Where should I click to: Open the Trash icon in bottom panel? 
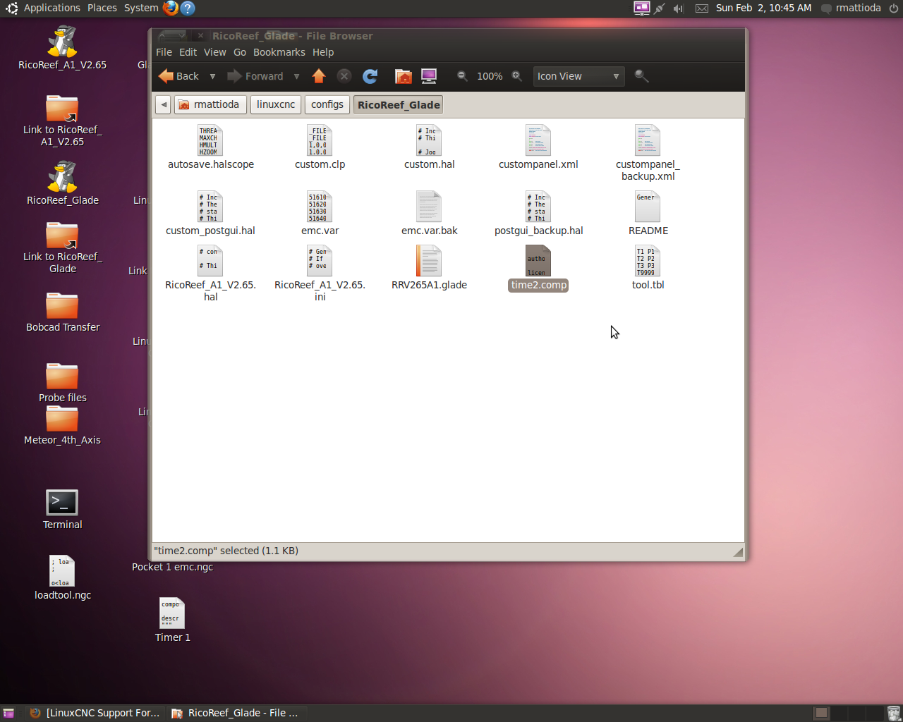click(x=894, y=713)
